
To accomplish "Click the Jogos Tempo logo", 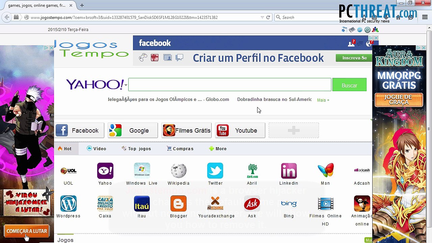I will coord(91,49).
